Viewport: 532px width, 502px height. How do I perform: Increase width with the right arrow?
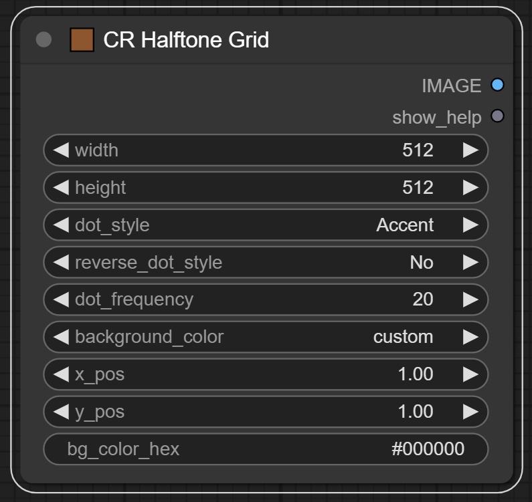[470, 150]
